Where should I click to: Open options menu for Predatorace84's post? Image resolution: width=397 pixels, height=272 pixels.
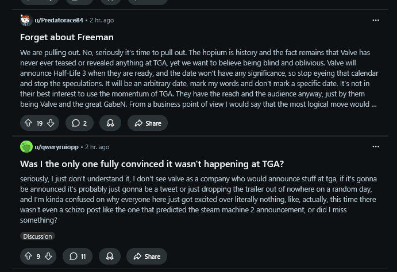(376, 20)
